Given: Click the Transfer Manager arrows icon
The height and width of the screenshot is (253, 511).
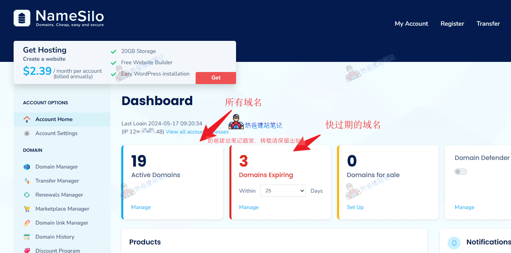Looking at the screenshot, I should click(27, 181).
